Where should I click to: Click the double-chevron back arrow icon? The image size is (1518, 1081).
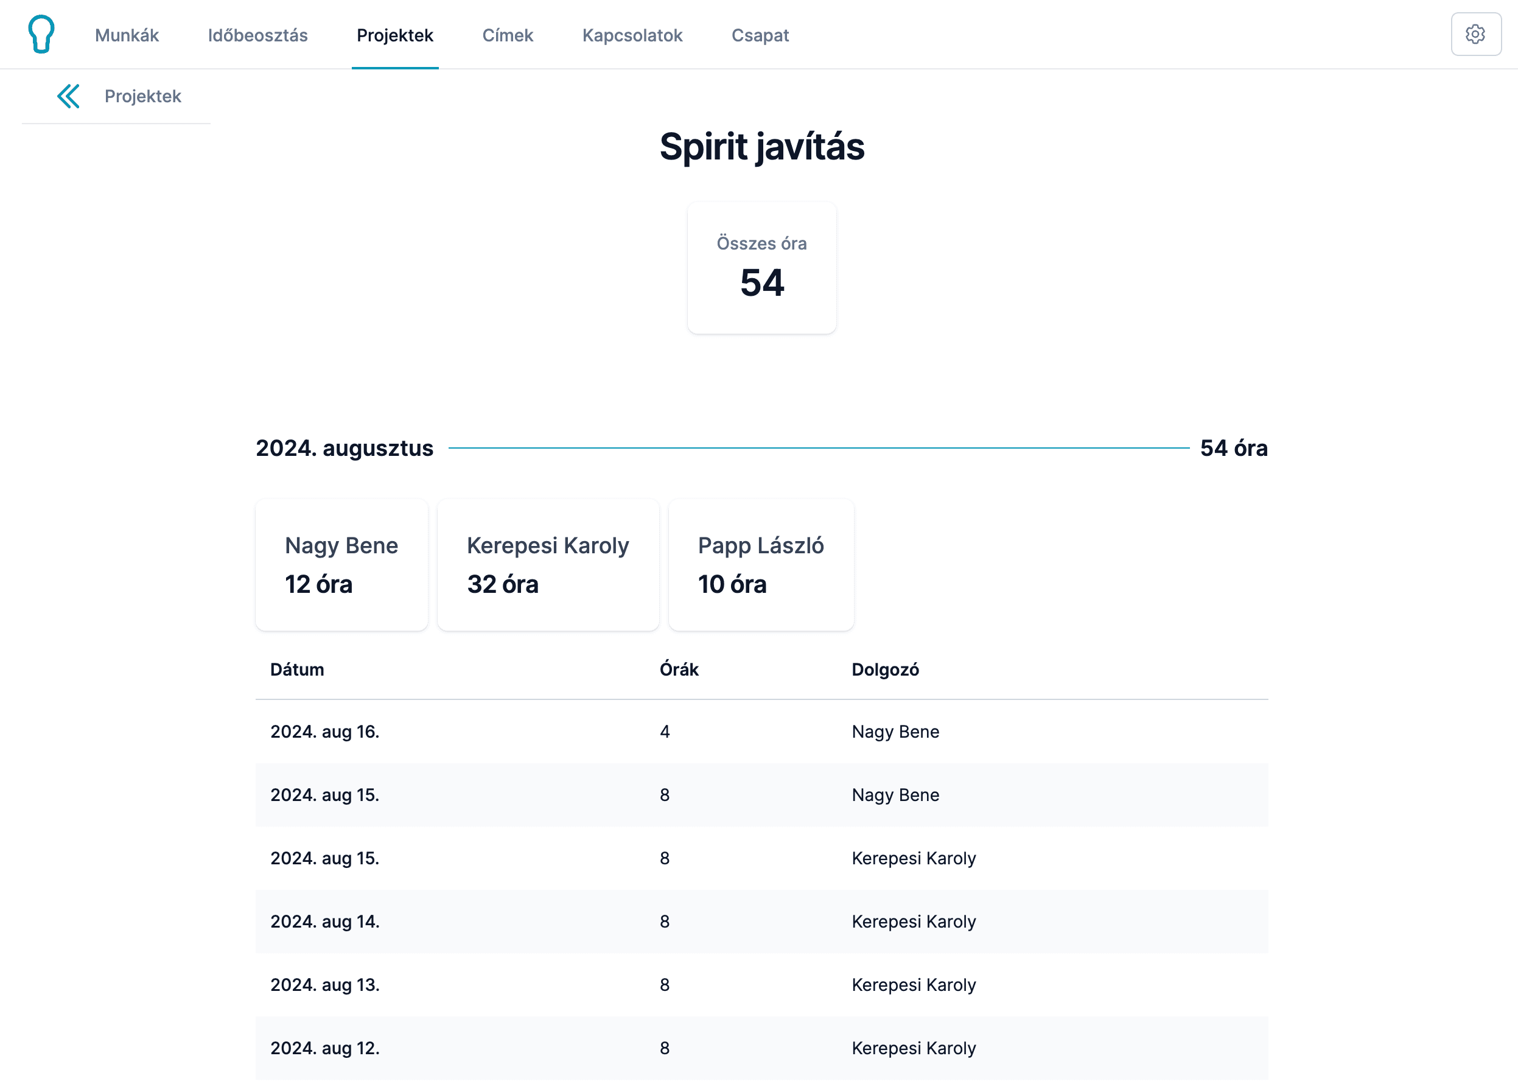69,97
